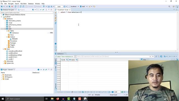
Task: Click the Project panel settings gear icon
Action: point(39,70)
